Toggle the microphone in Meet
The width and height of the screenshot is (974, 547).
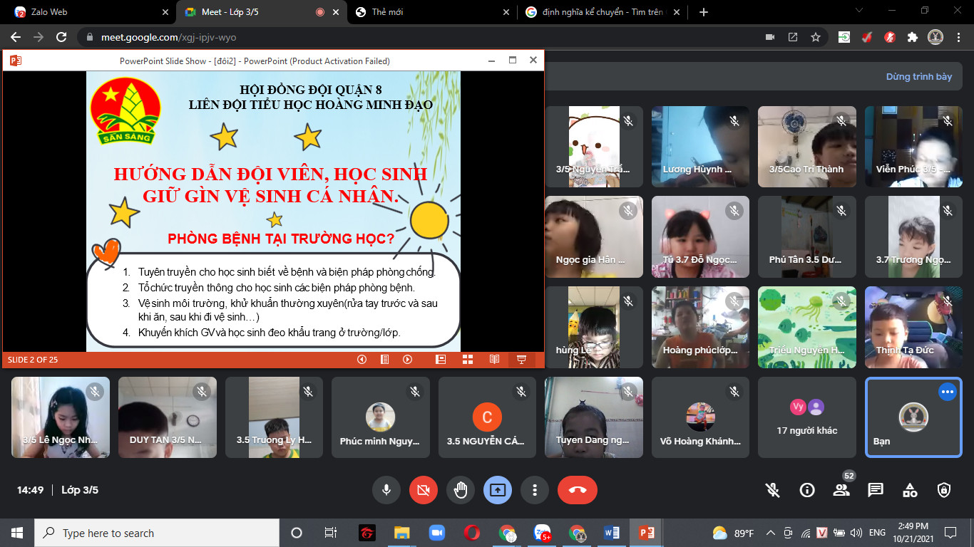(386, 490)
